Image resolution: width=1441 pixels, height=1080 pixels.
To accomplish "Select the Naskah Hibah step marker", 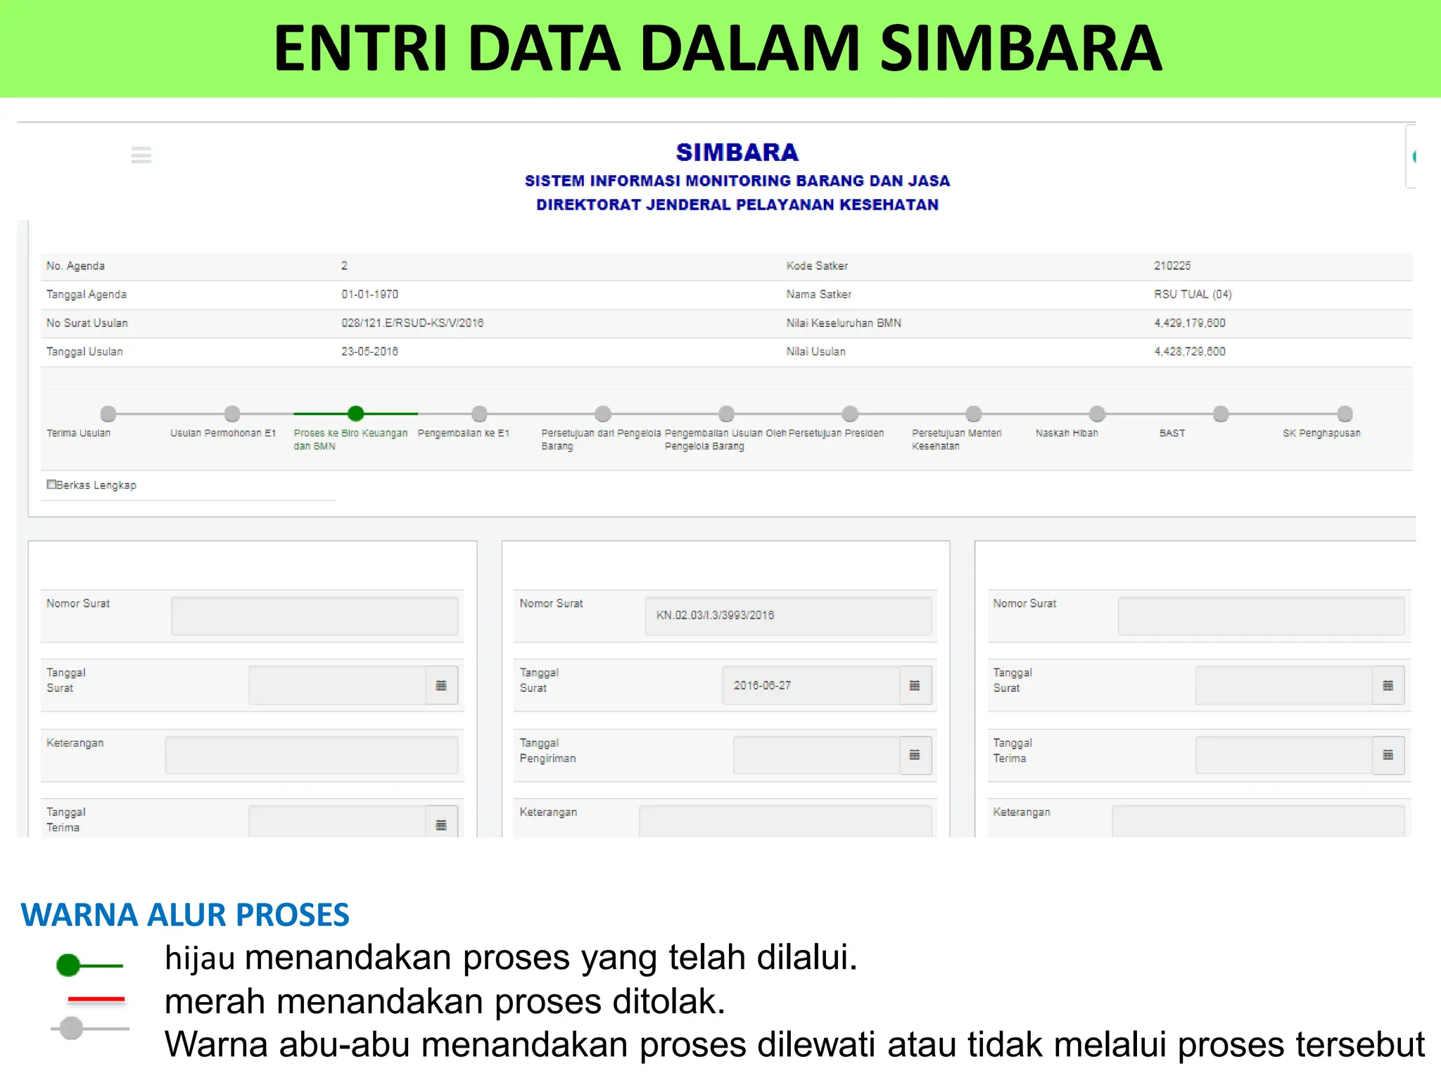I will (1097, 413).
